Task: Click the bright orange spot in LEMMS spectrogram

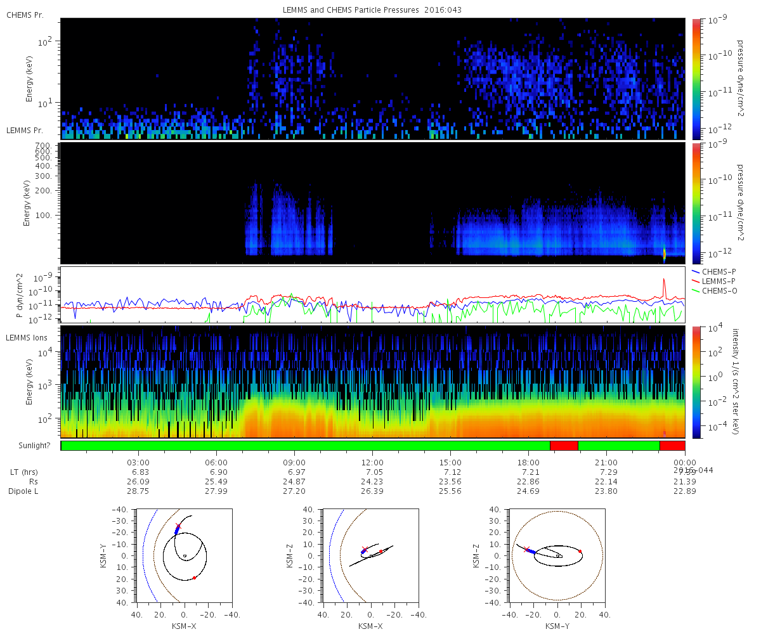Action: pos(664,254)
